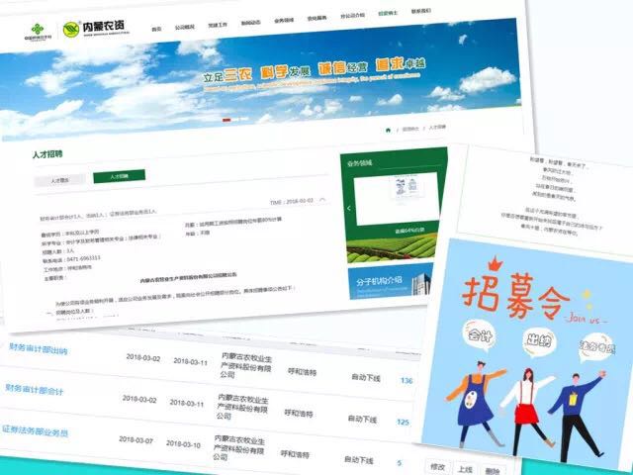Click the view count 136 in the 出纳 row
Screen dimensions: 633x475
(x=407, y=380)
